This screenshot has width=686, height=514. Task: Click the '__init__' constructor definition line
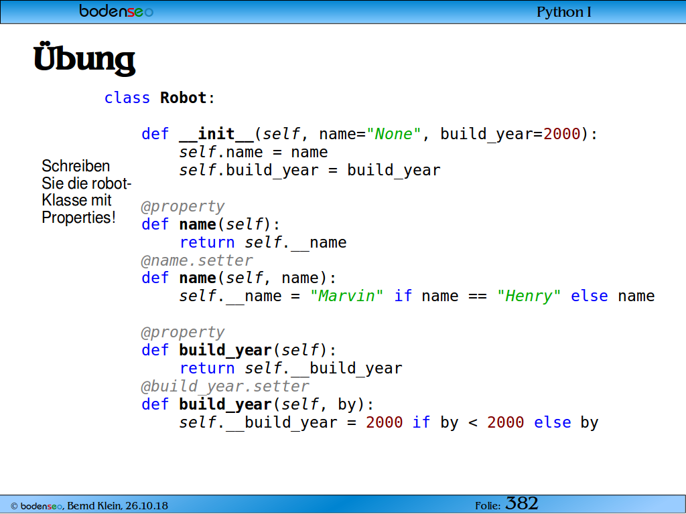click(369, 134)
